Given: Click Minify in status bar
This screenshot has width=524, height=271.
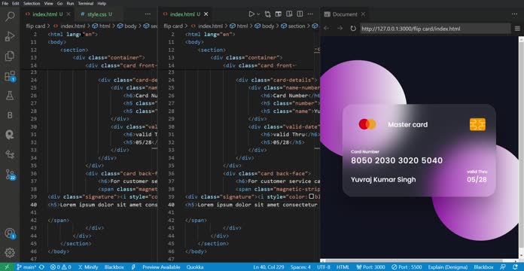Looking at the screenshot, I should (x=88, y=267).
